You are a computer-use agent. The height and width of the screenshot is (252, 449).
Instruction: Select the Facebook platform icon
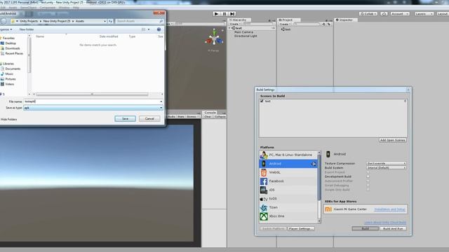coord(264,181)
